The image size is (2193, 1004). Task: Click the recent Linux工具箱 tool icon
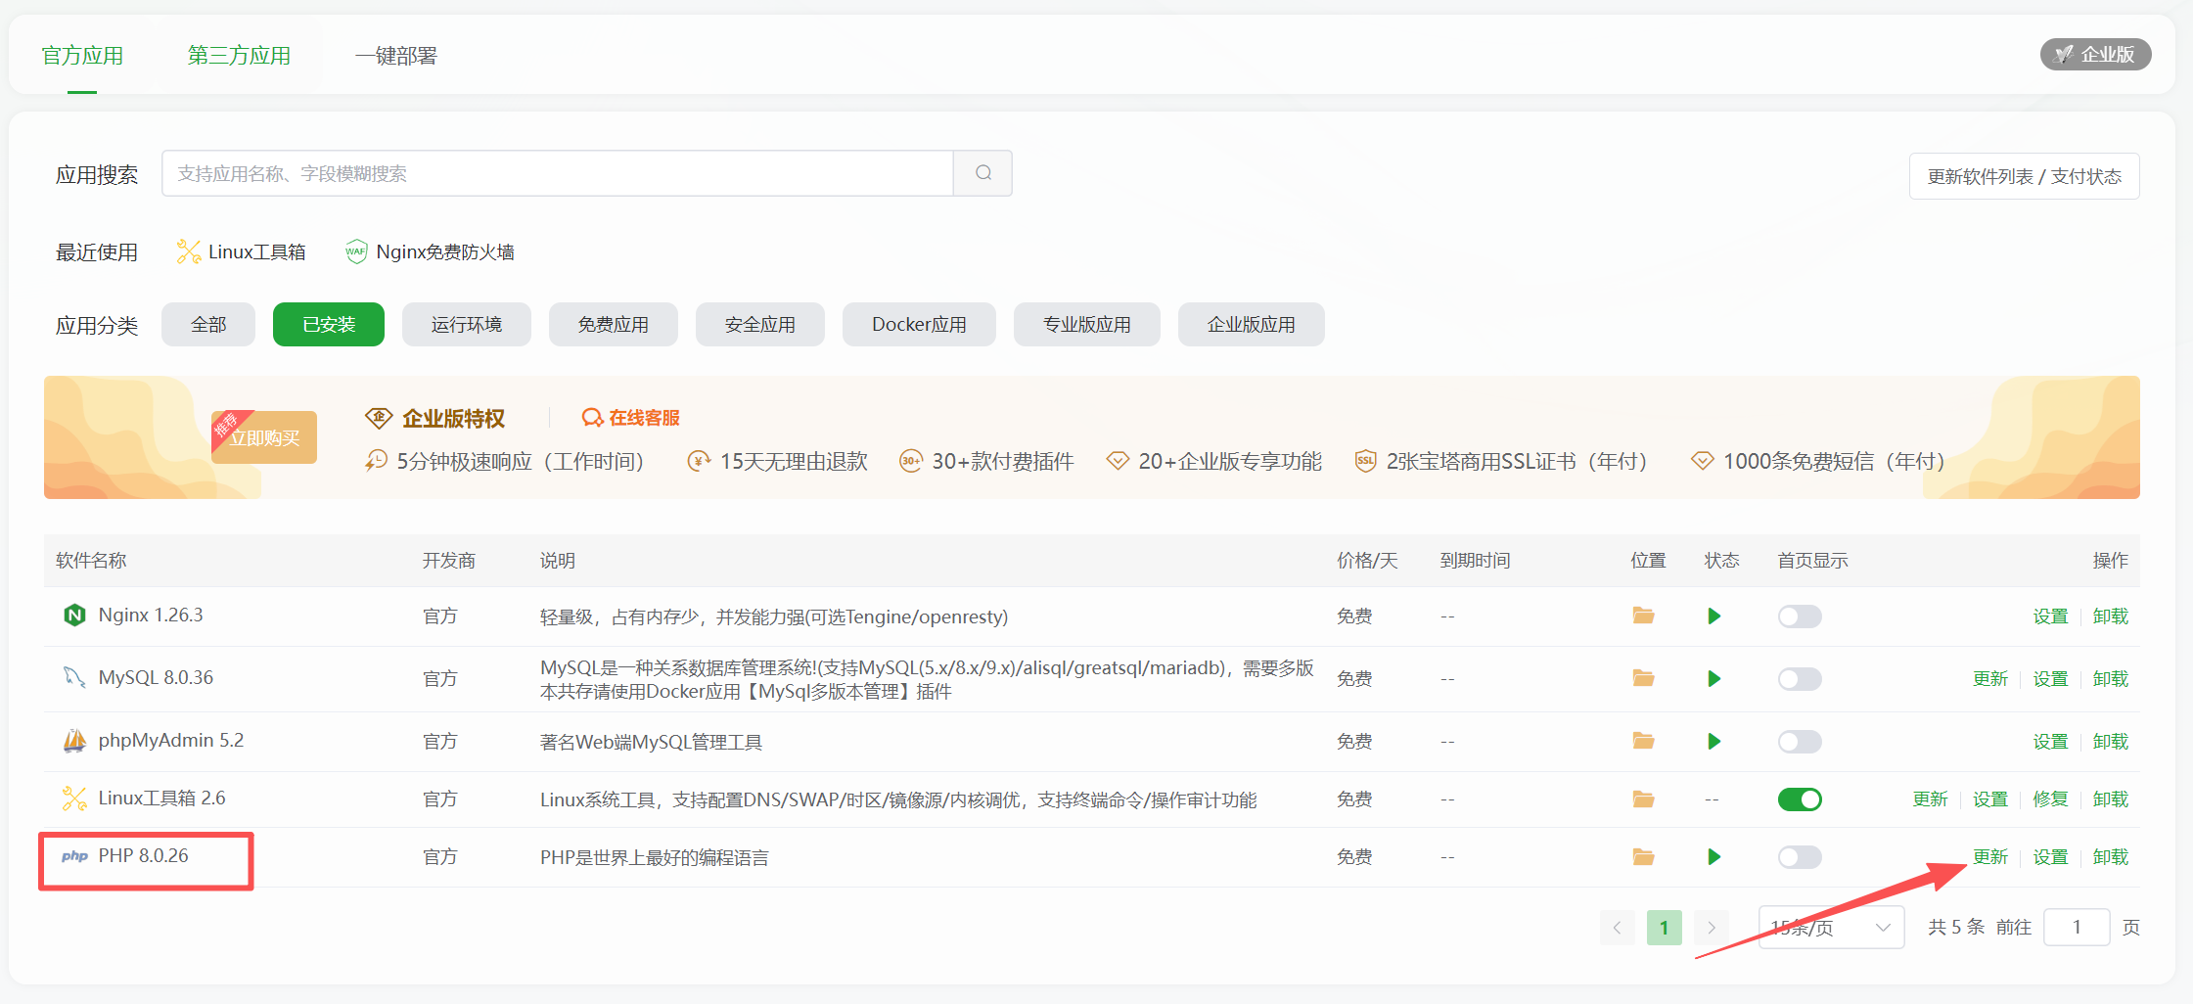pos(188,251)
